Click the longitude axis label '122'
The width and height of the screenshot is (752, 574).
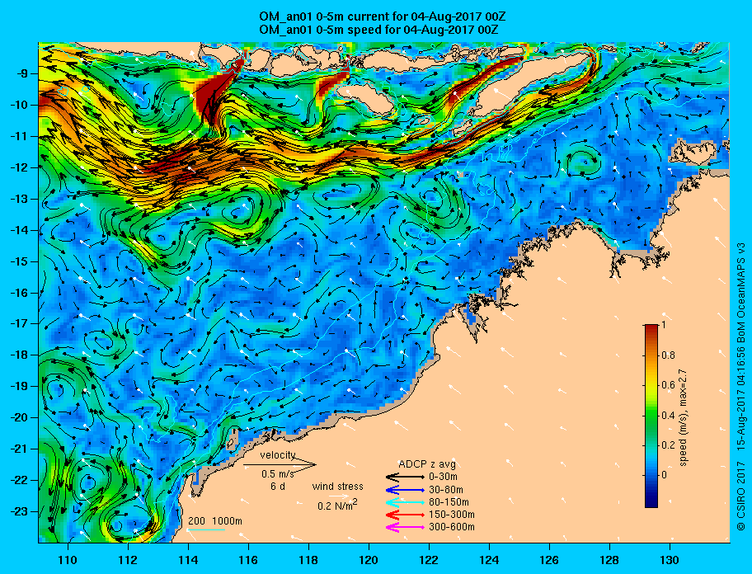(429, 560)
